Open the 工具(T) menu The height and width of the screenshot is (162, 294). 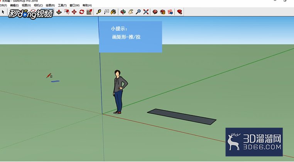pos(62,5)
